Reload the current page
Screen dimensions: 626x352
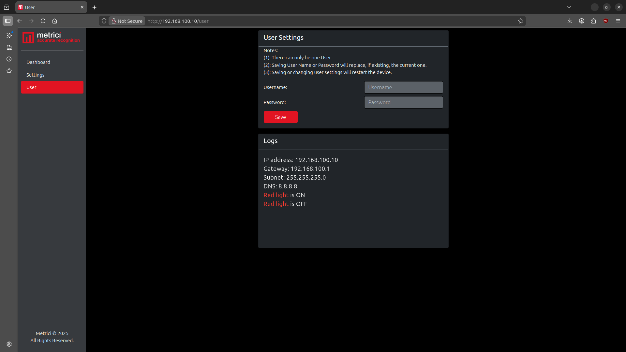point(43,21)
